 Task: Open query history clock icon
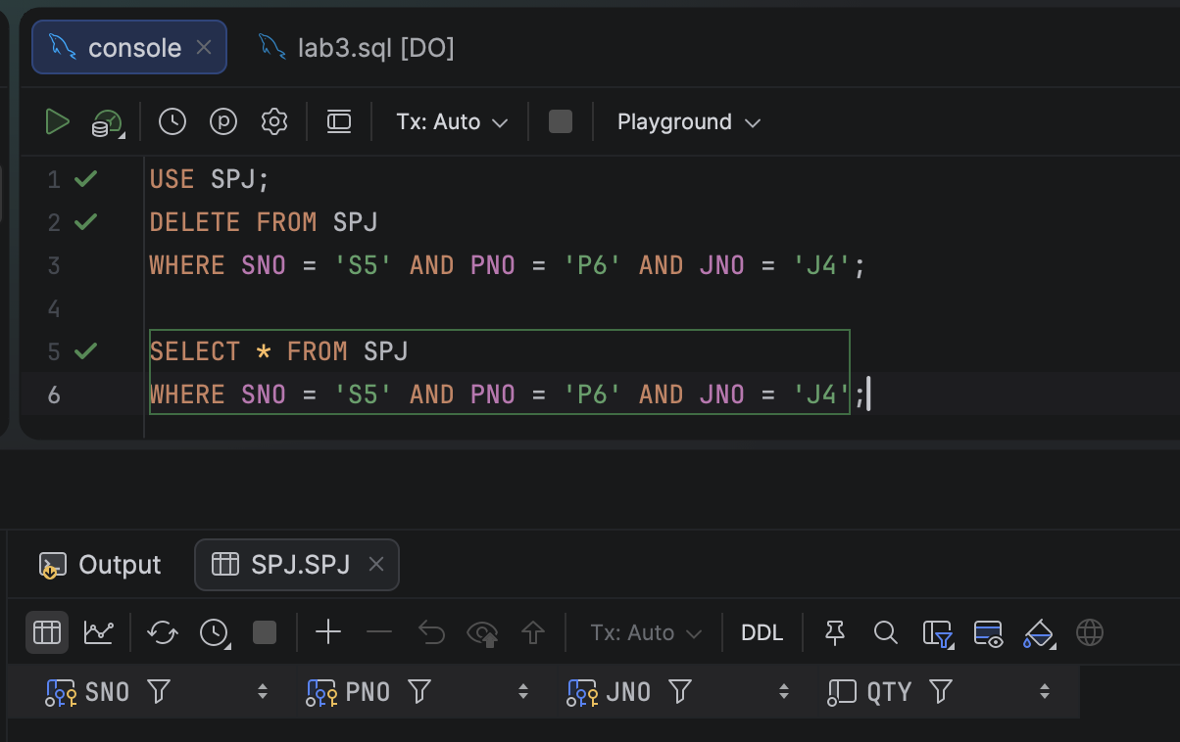[172, 122]
